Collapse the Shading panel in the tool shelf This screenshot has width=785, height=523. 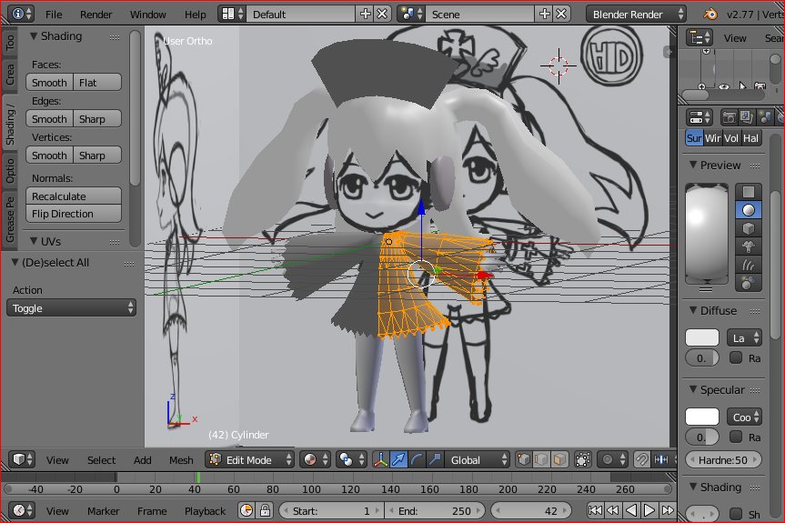(x=34, y=36)
